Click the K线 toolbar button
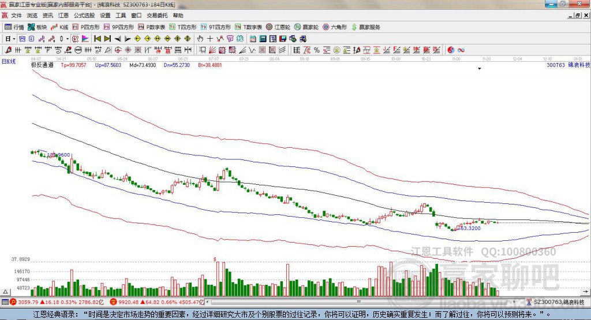Image resolution: width=591 pixels, height=320 pixels. (x=59, y=27)
